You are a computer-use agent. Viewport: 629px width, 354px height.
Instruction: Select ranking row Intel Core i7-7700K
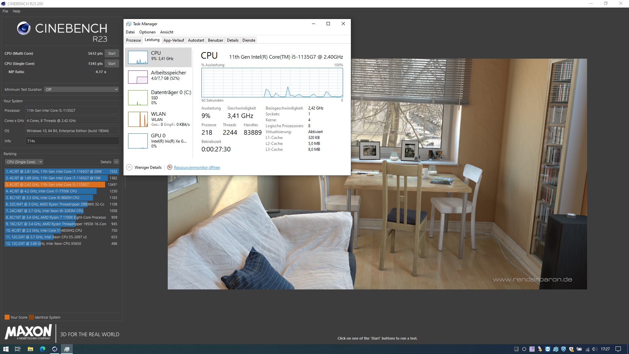coord(61,191)
